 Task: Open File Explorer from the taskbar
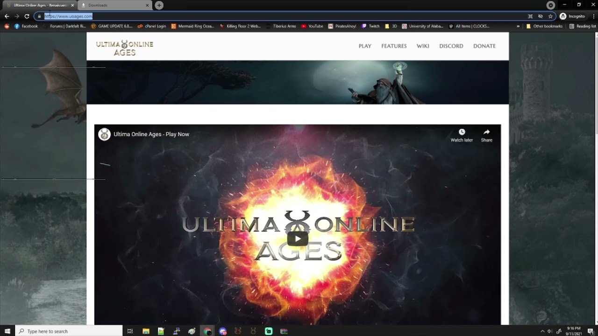146,331
